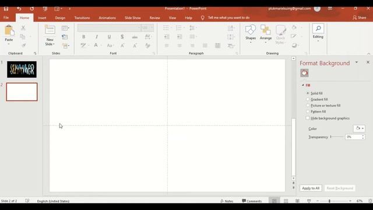Switch to Slide Sorter view
The height and width of the screenshot is (210, 373).
click(x=286, y=201)
